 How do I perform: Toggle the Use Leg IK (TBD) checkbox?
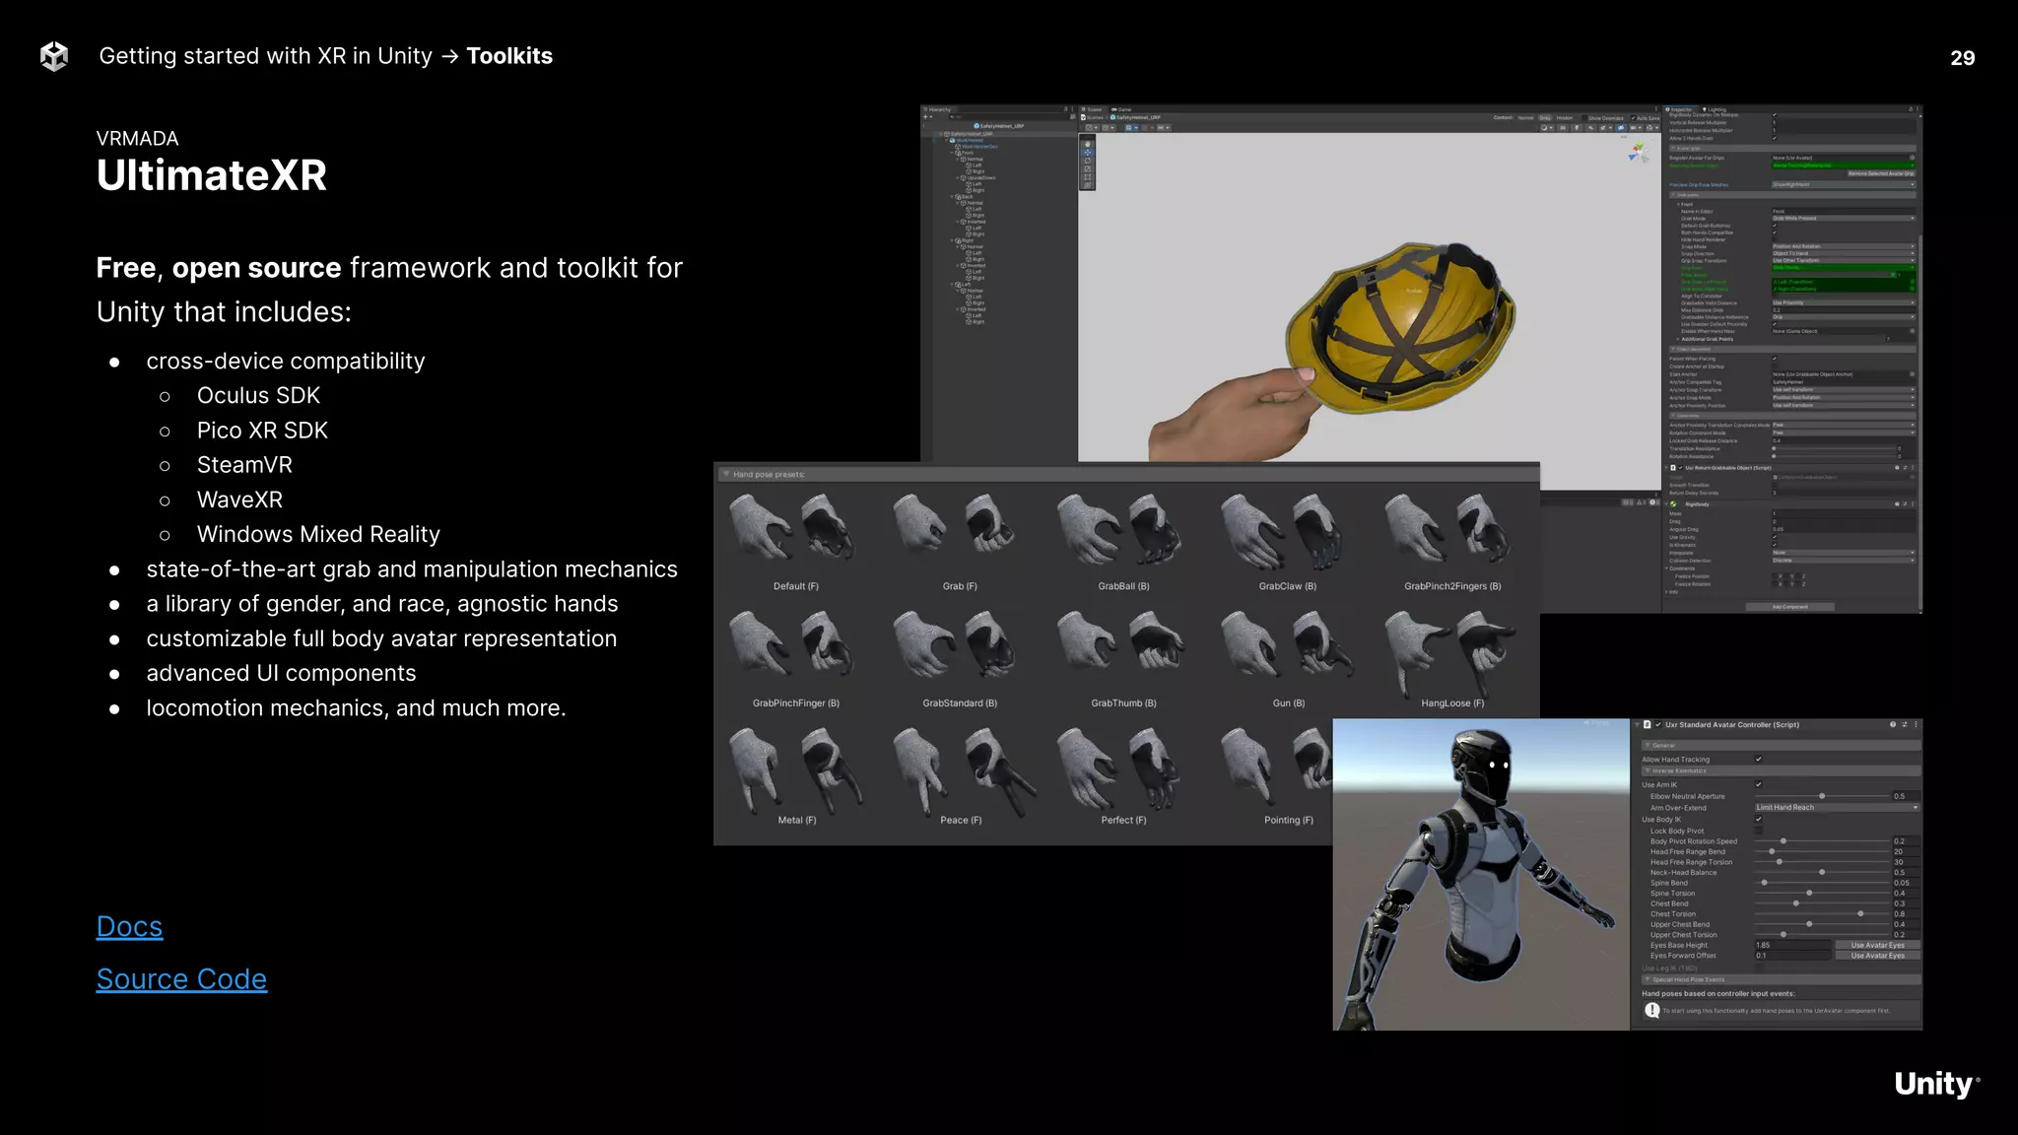(x=1759, y=968)
